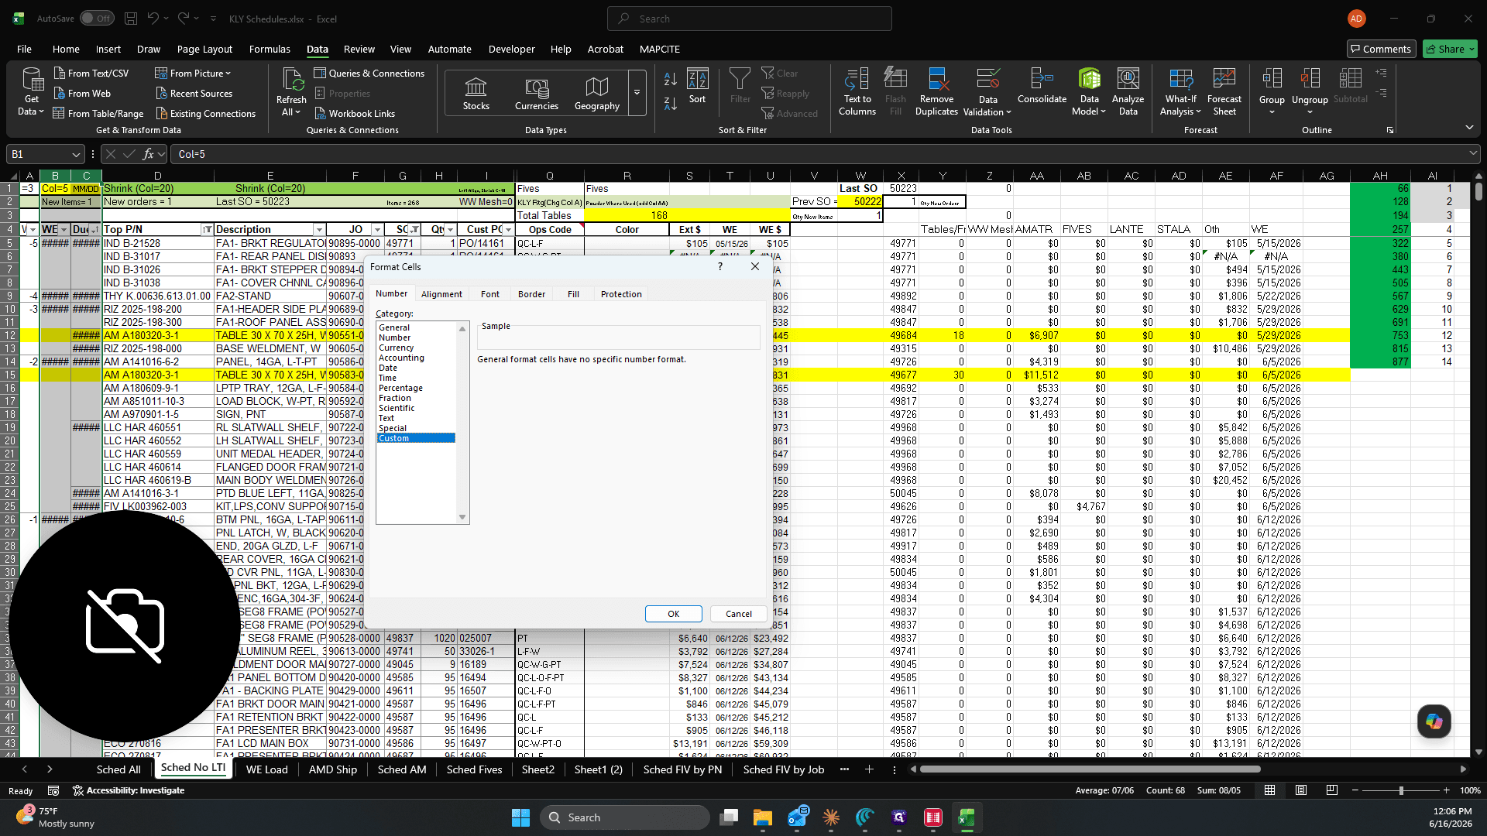Open Forecast Sheet tool

pyautogui.click(x=1224, y=91)
